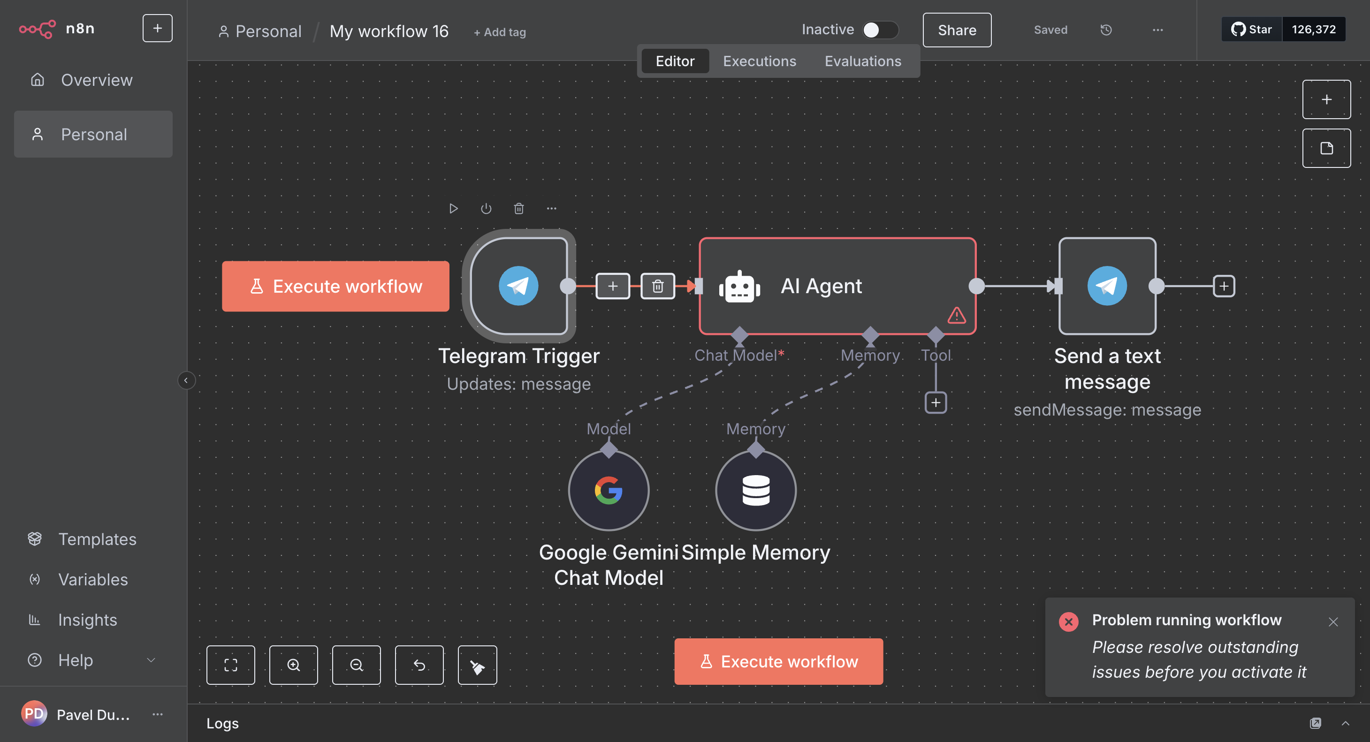Delete the Telegram Trigger node via trash icon
The image size is (1370, 742).
coord(518,208)
